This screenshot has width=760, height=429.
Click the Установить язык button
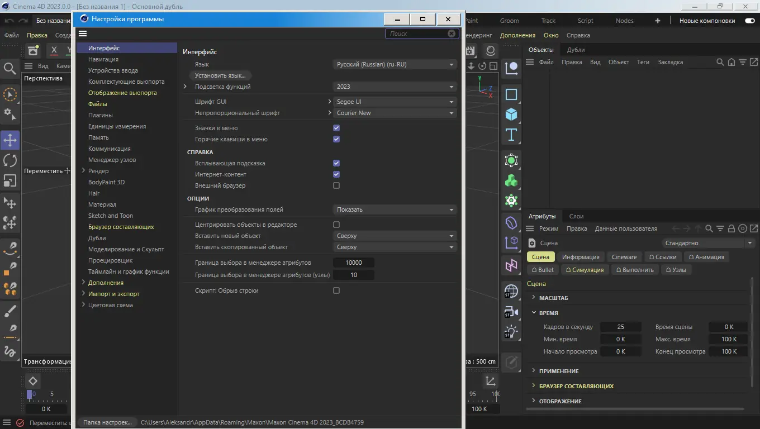(x=220, y=75)
